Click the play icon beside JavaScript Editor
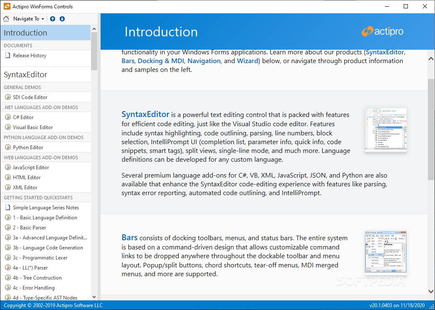The height and width of the screenshot is (310, 435). (8, 168)
